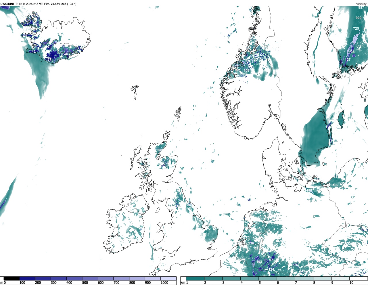This screenshot has height=285, width=368.
Task: Click the '488' value near the Baltic coast
Action: pos(309,190)
